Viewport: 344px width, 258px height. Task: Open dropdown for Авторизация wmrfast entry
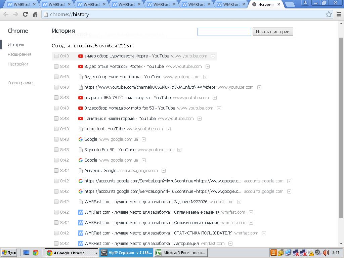pyautogui.click(x=230, y=244)
